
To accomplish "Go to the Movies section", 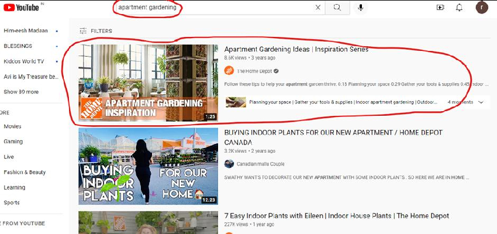I will pyautogui.click(x=12, y=126).
